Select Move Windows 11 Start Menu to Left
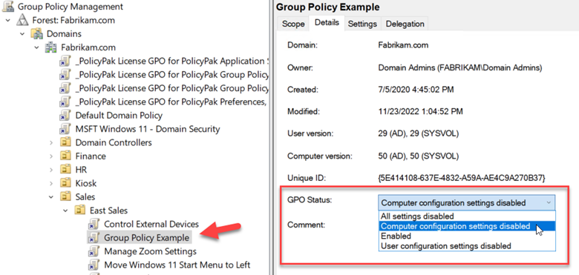579x275 pixels. click(177, 265)
